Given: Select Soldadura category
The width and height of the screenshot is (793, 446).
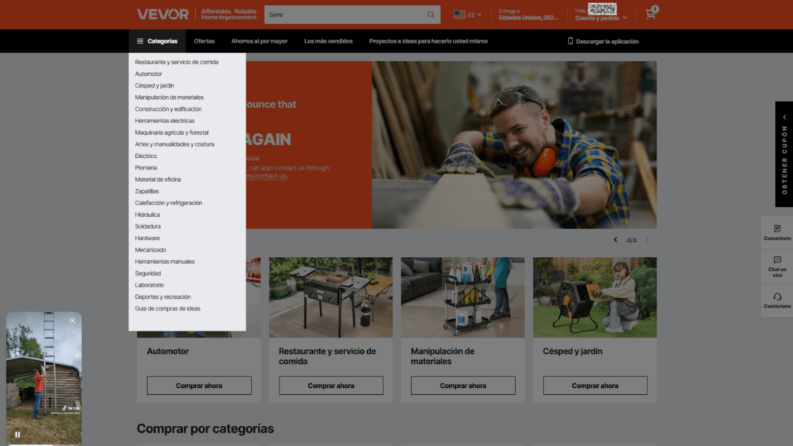Looking at the screenshot, I should pyautogui.click(x=148, y=227).
